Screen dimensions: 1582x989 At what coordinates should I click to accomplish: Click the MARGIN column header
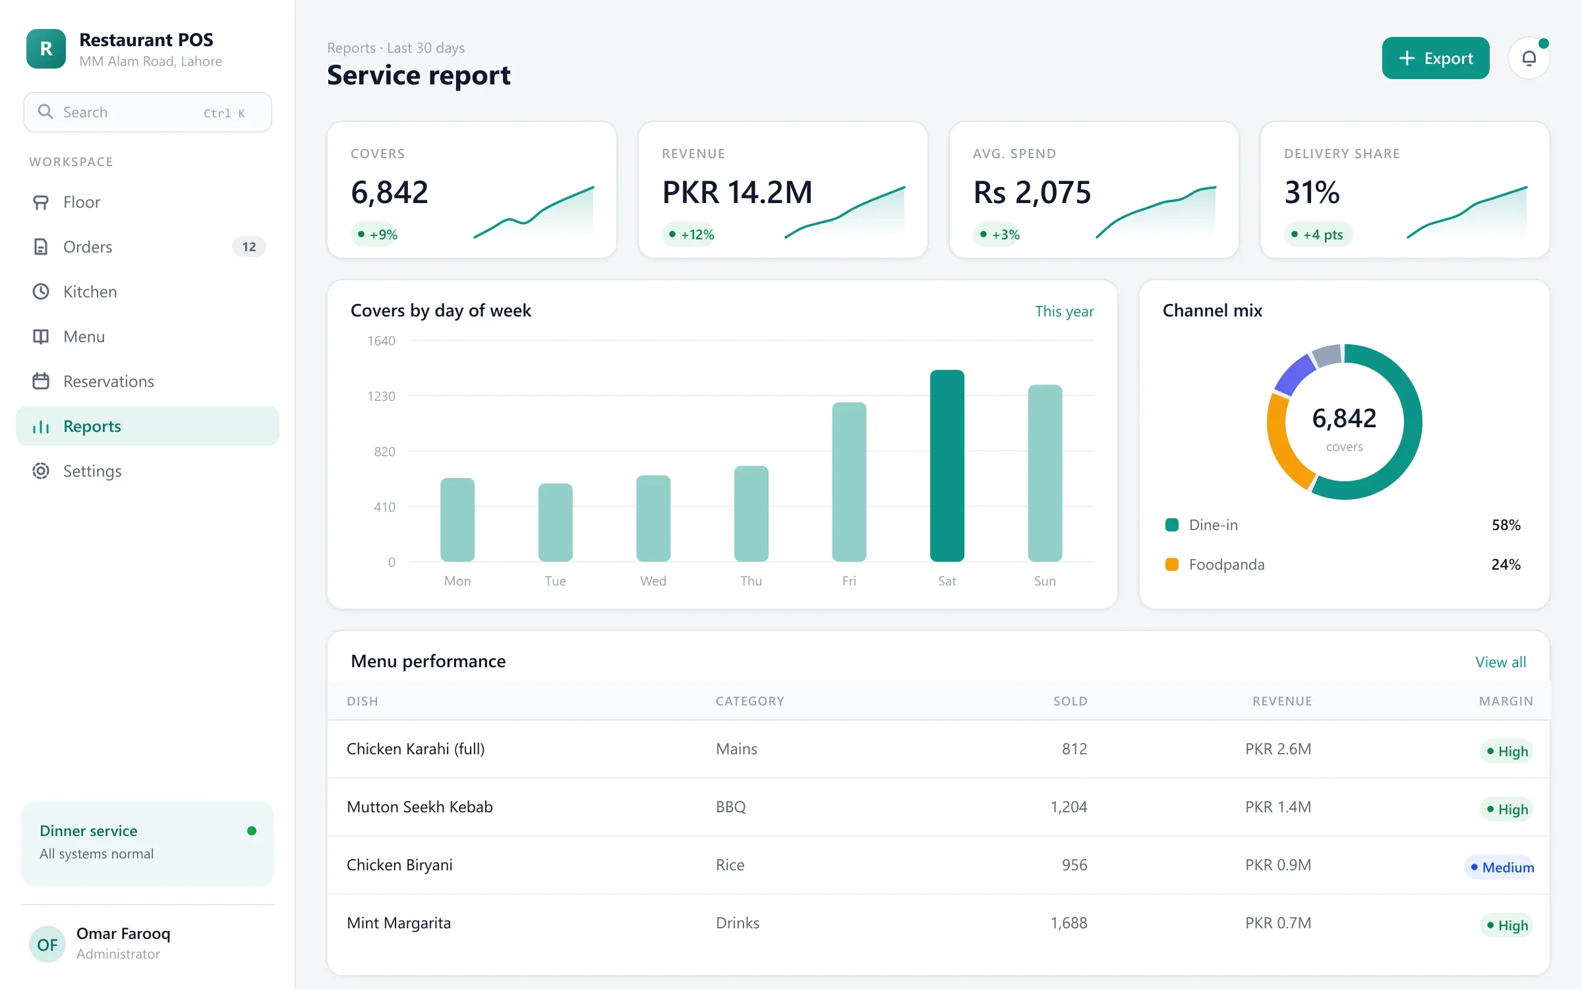click(x=1506, y=702)
